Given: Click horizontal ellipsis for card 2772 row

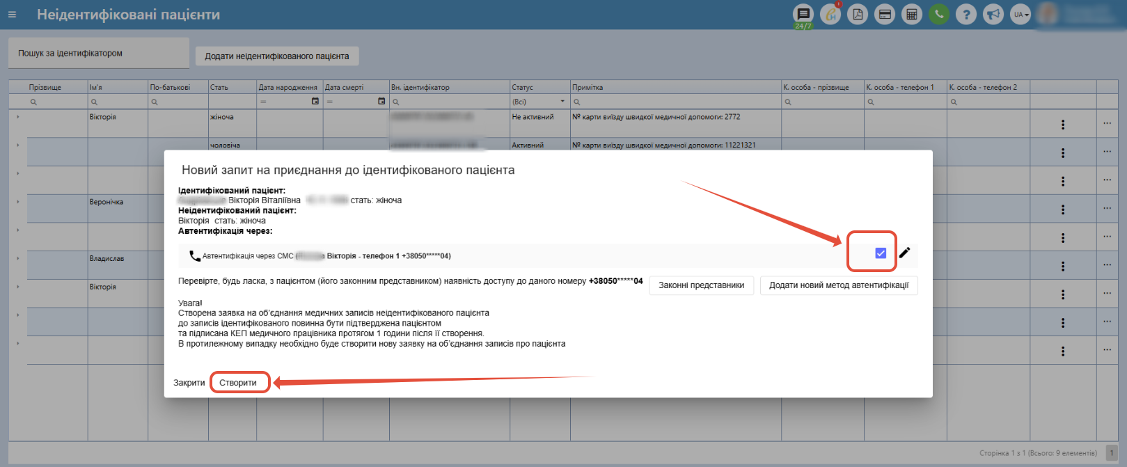Looking at the screenshot, I should (1108, 123).
